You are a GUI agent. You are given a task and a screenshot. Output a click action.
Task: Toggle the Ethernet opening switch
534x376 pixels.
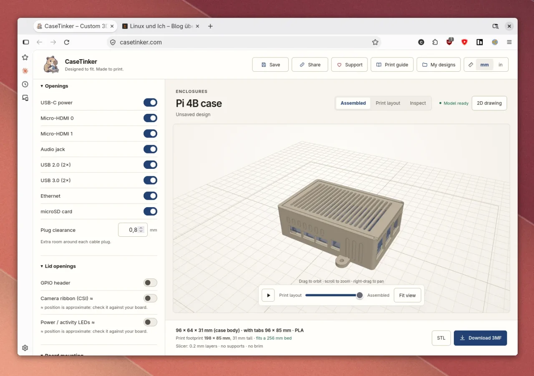click(x=150, y=196)
